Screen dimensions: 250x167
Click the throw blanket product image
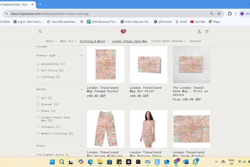[x=191, y=129]
